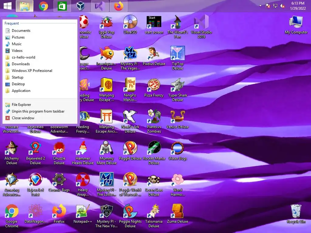Image resolution: width=311 pixels, height=233 pixels.
Task: Select the Cosmic Bugs shortcut
Action: point(59,182)
